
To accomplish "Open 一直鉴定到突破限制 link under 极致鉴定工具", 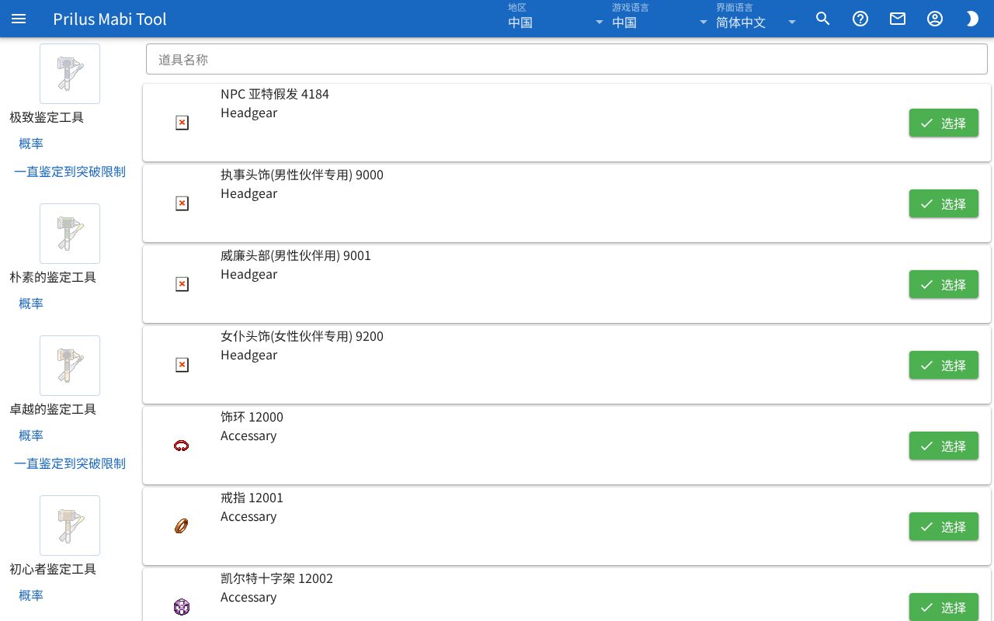I will point(70,172).
